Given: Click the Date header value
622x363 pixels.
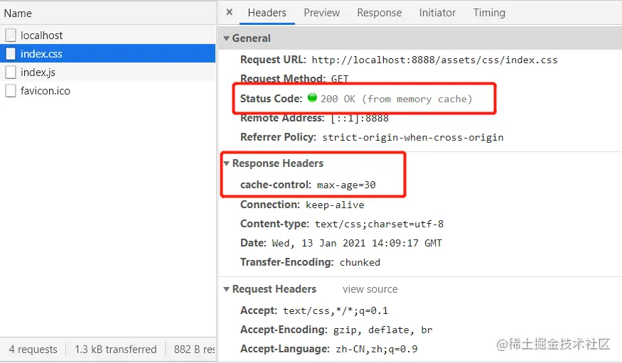Looking at the screenshot, I should (x=357, y=243).
